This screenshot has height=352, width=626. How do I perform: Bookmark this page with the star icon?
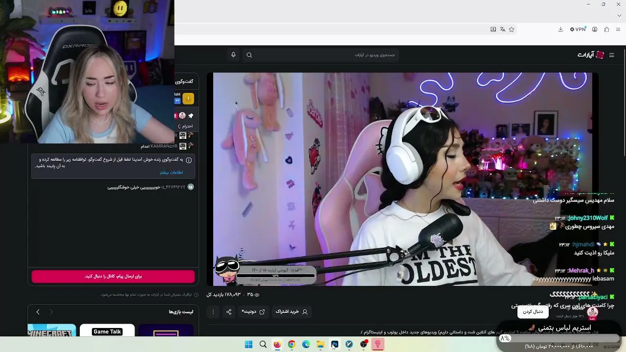click(x=512, y=29)
